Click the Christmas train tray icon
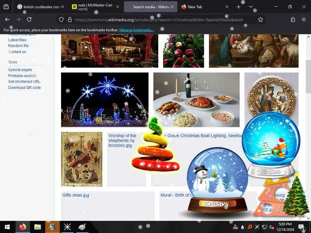This screenshot has width=311, height=233. pyautogui.click(x=235, y=227)
